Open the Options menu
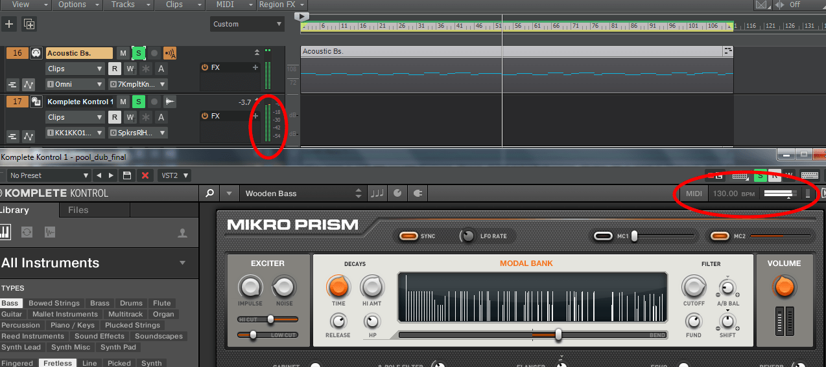Image resolution: width=826 pixels, height=367 pixels. pyautogui.click(x=77, y=5)
